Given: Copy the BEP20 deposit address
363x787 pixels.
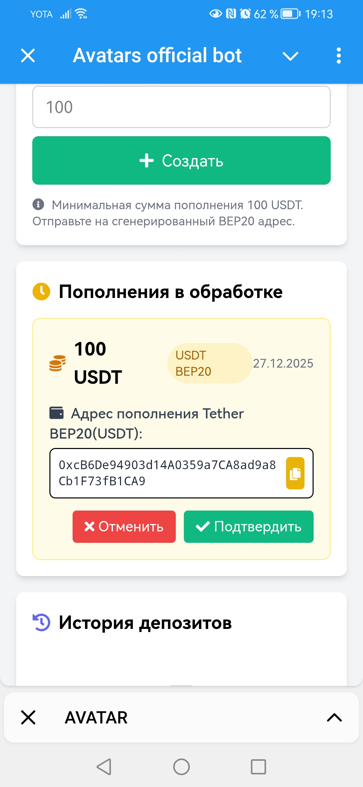Looking at the screenshot, I should click(295, 473).
